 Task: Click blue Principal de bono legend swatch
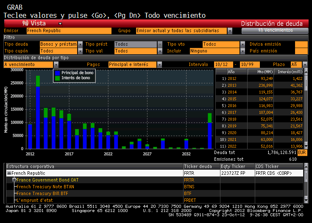[x=58, y=73]
